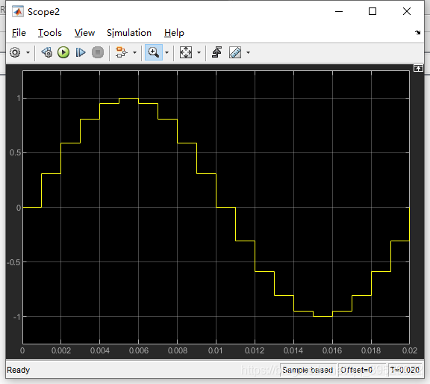The image size is (430, 384).
Task: Click the Step Forward button
Action: [81, 52]
